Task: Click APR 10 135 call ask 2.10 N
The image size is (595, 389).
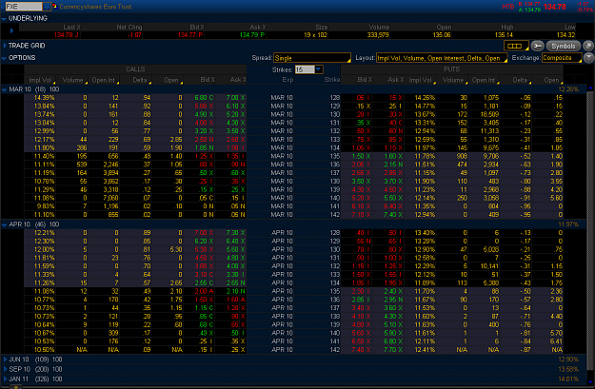Action: (235, 292)
